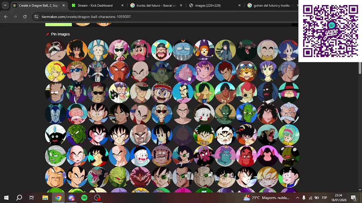Open the Wi-Fi network tray icon
The image size is (362, 203).
click(311, 198)
